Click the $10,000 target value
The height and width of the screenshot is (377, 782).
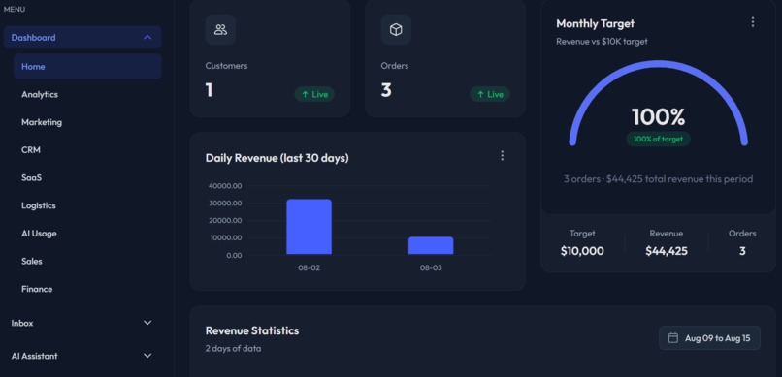tap(582, 251)
